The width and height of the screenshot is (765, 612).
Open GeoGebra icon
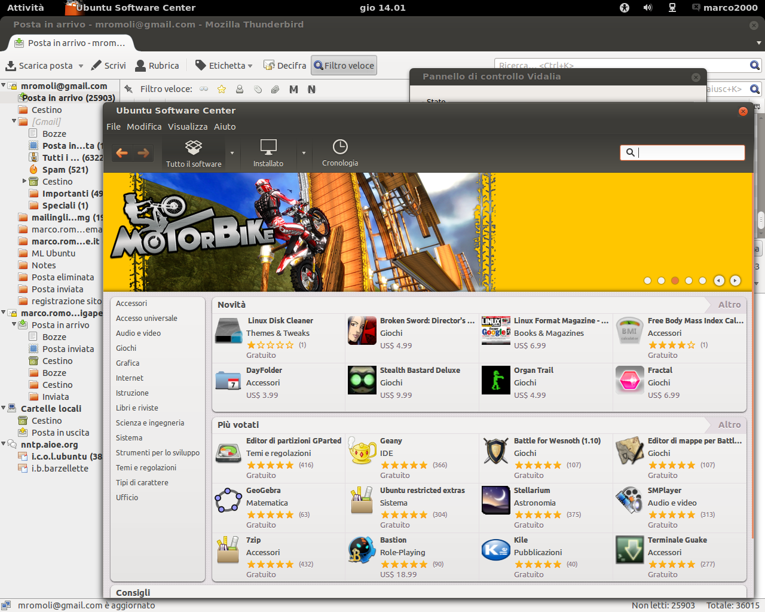pos(228,501)
